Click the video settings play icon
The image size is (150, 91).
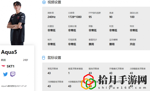(44, 2)
